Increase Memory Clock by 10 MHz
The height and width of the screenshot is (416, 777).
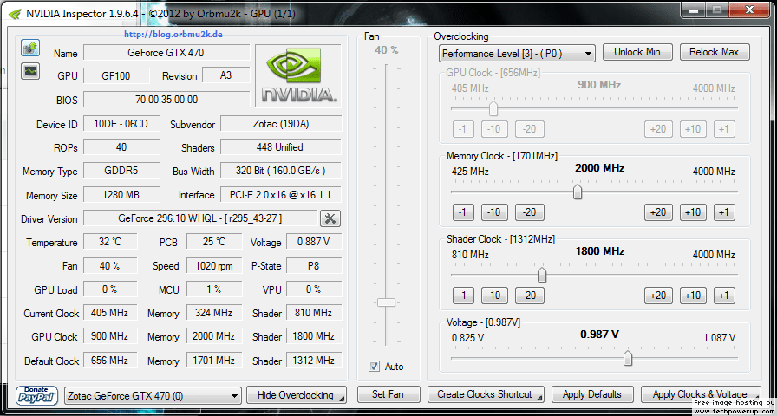(x=693, y=212)
